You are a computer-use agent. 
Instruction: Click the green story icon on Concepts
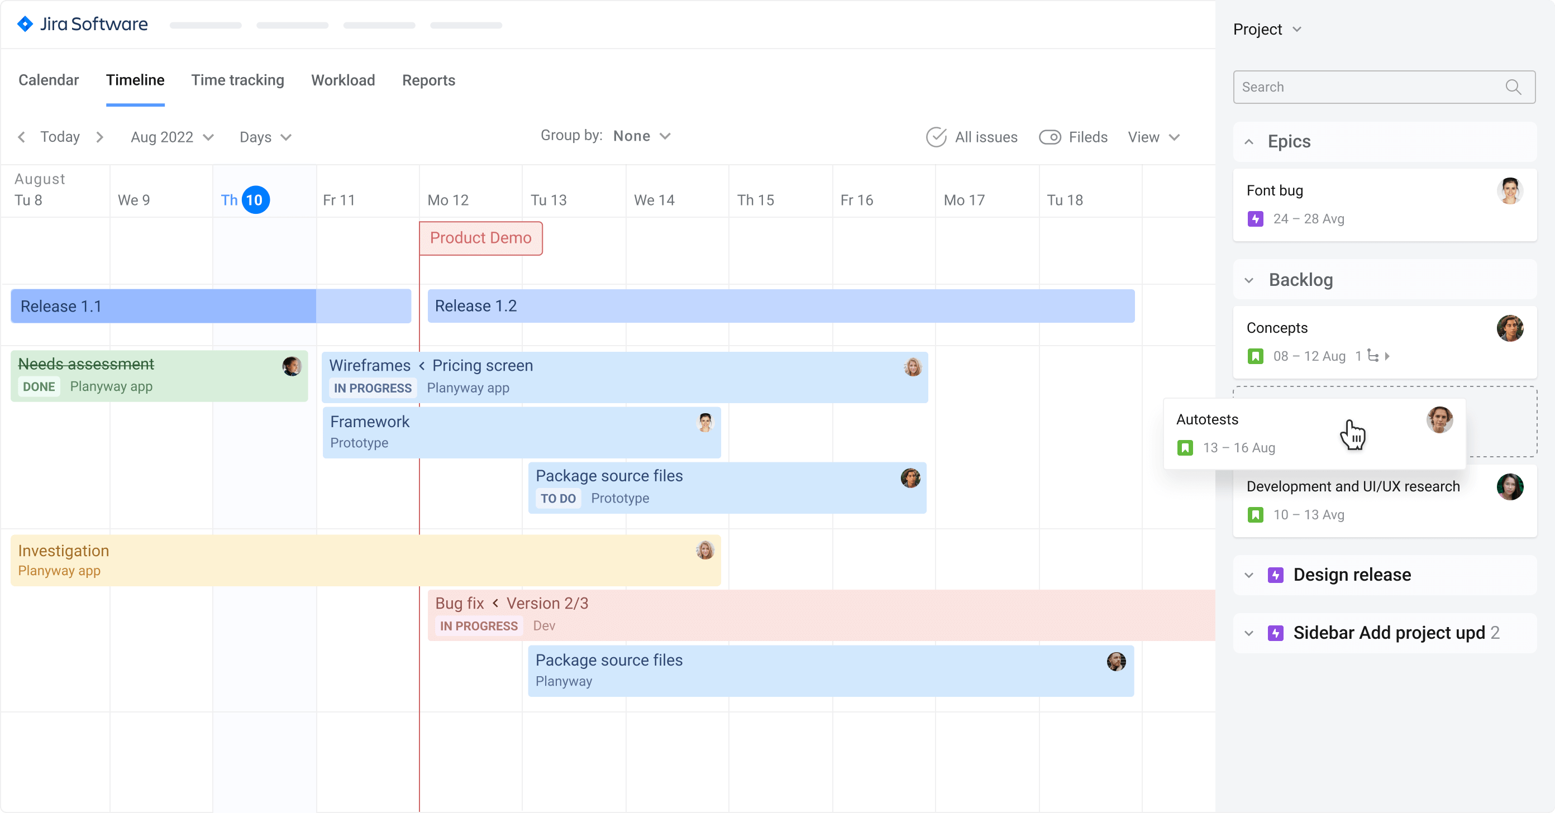click(x=1256, y=357)
